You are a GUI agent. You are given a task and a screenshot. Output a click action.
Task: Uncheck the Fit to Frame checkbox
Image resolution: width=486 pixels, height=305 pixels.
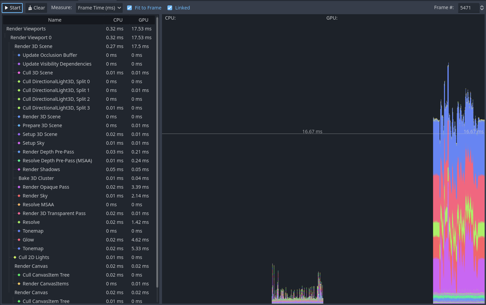[129, 7]
